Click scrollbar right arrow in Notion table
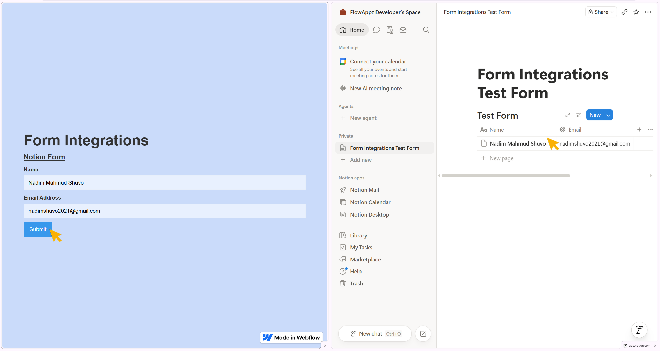Screen dimensions: 660x351 [x=651, y=176]
